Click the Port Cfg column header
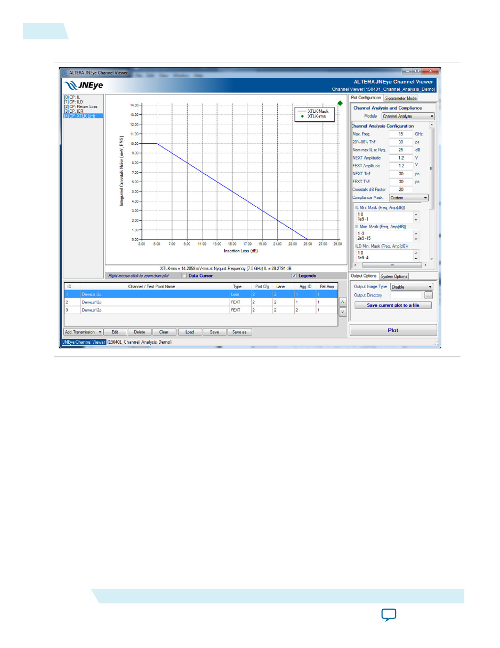 262,286
